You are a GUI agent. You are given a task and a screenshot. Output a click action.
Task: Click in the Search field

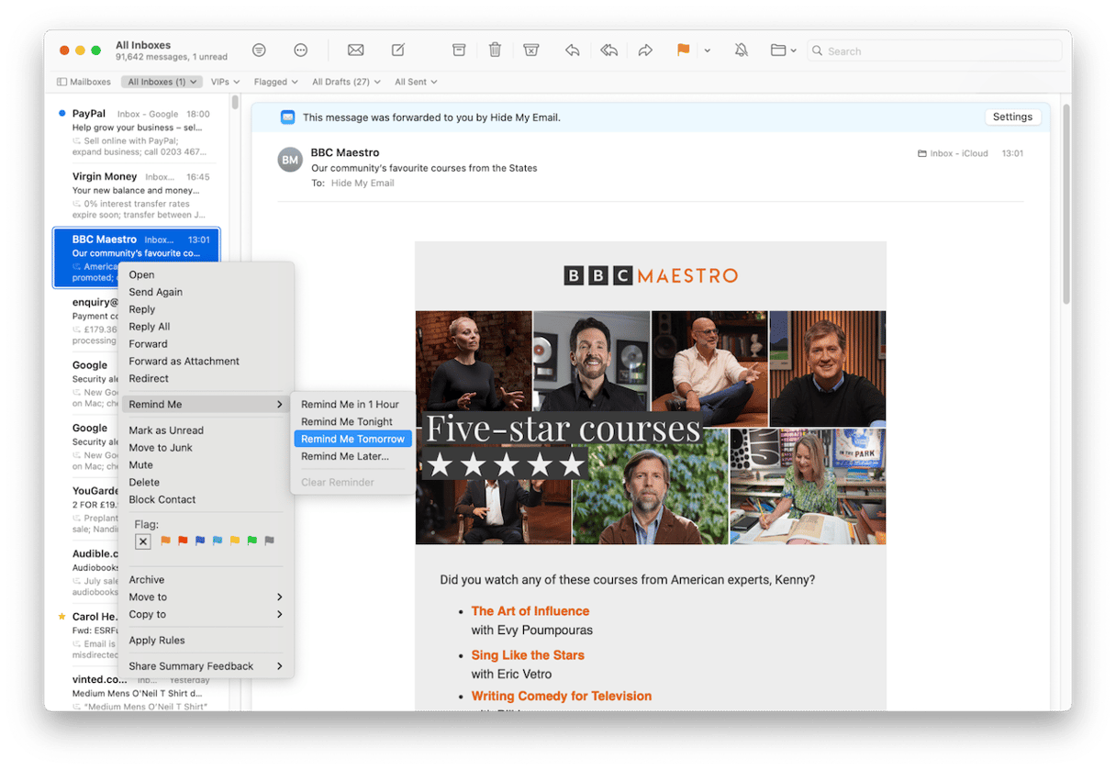(936, 51)
